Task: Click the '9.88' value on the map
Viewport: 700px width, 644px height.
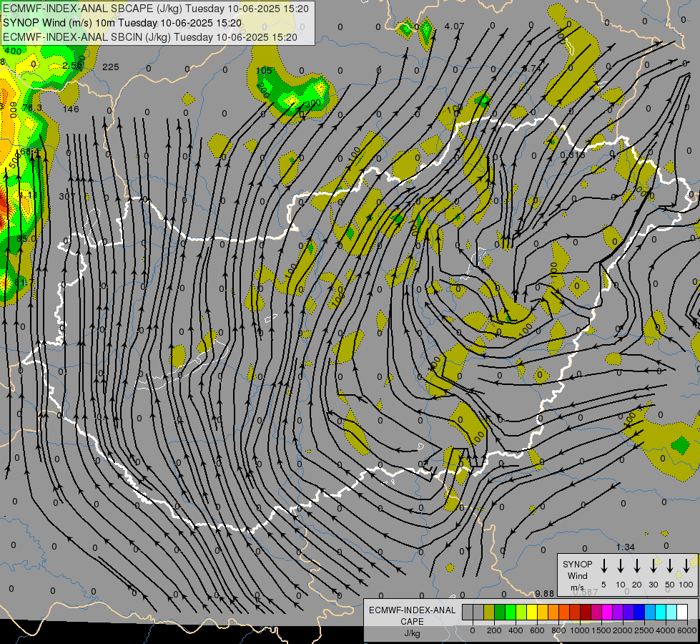Action: (545, 593)
